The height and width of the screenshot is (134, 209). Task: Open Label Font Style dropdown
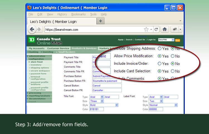coord(163,105)
